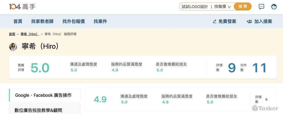Screen dimensions: 283x114
Task: Select 數位廣告投放教學&顧問 service tab
Action: click(x=38, y=110)
